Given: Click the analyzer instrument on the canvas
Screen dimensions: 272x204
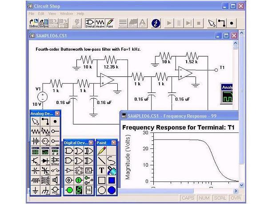Looking at the screenshot, I should pyautogui.click(x=227, y=94).
